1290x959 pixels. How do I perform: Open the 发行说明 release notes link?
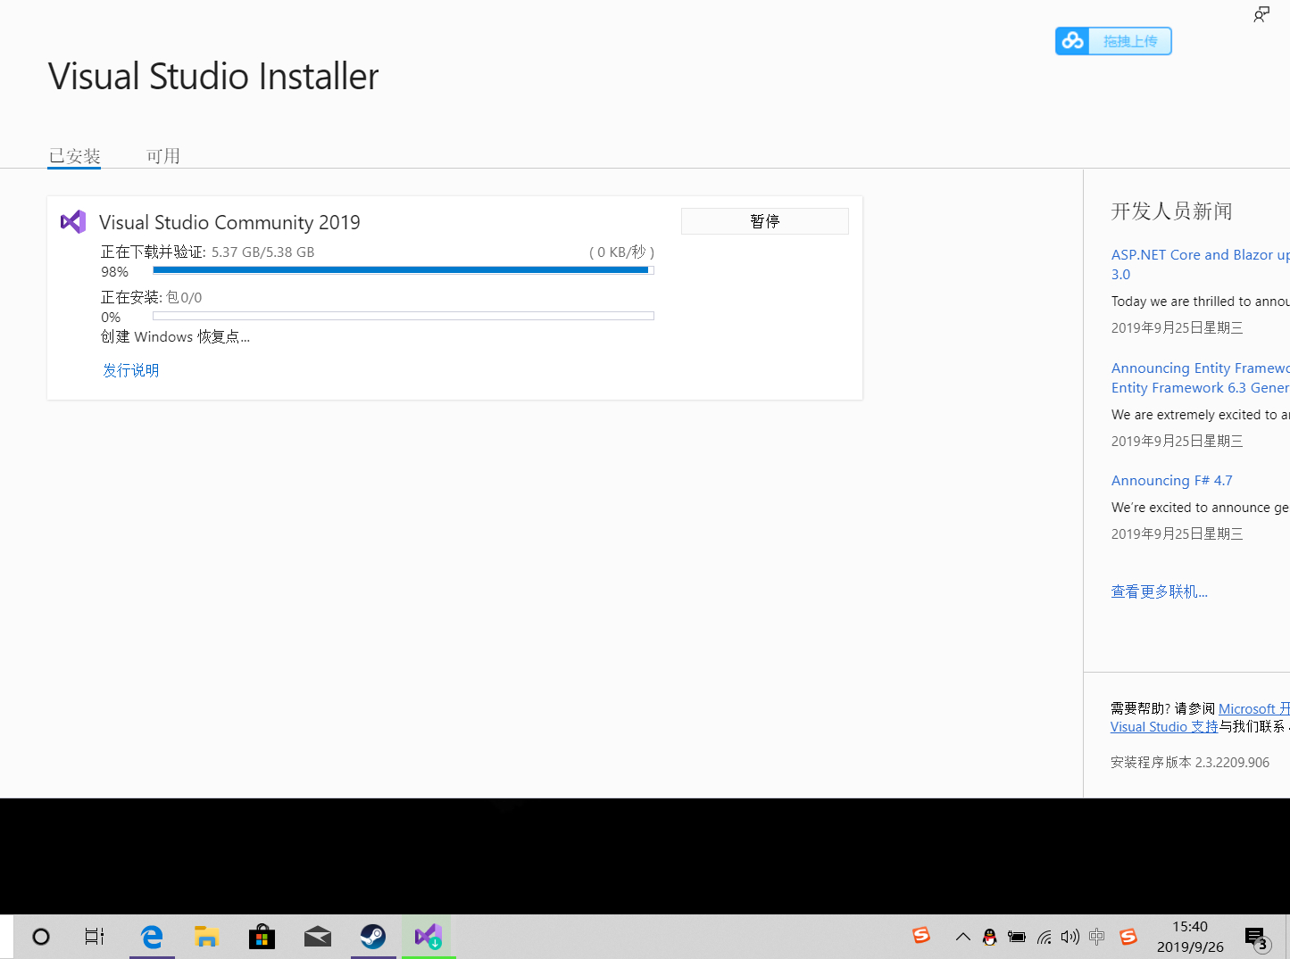(130, 370)
